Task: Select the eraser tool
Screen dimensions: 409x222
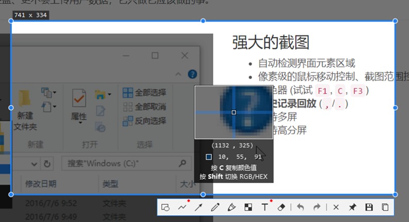Action: [281, 208]
